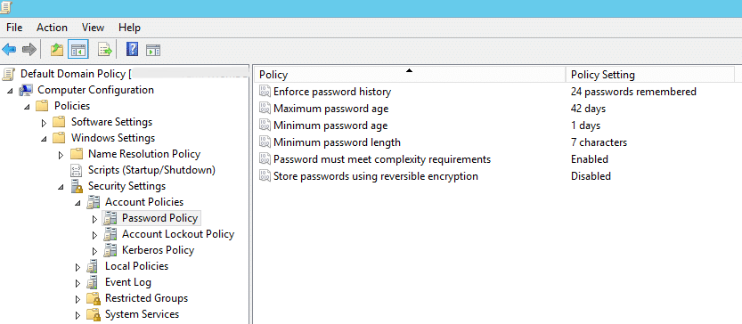Image resolution: width=742 pixels, height=324 pixels.
Task: Sort by the Policy Setting column header
Action: coord(650,75)
